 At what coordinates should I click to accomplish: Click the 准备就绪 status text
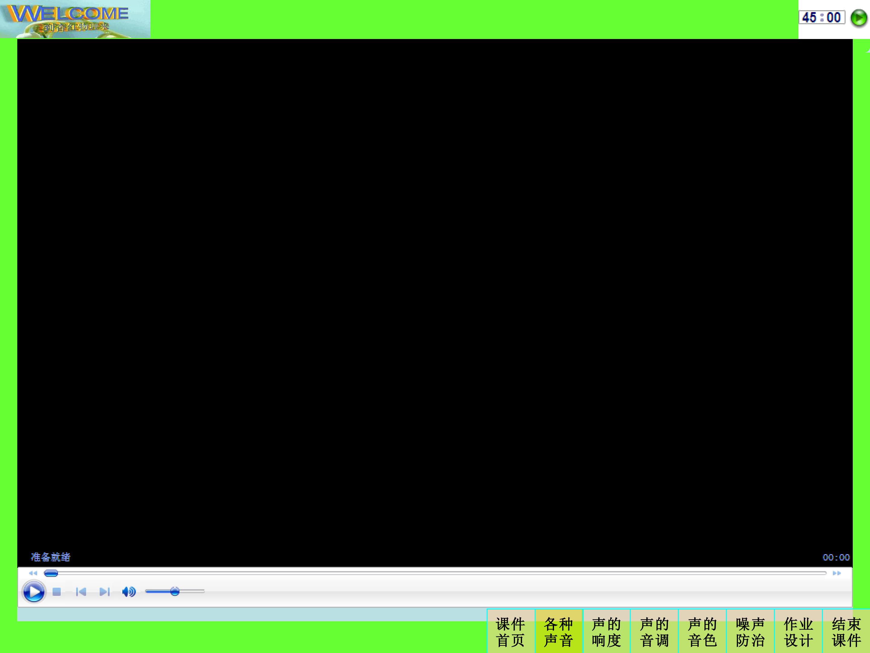(x=50, y=557)
